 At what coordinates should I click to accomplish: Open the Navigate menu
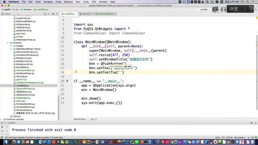[48, 2]
